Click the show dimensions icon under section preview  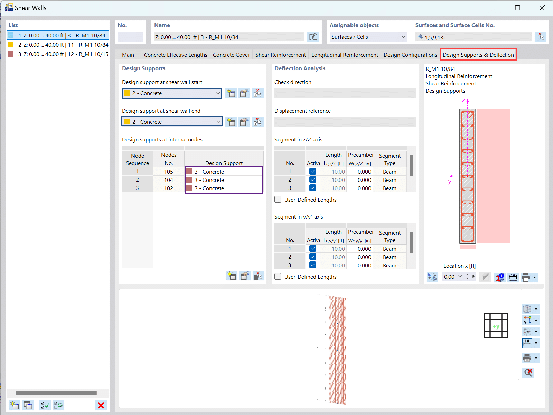click(x=513, y=277)
